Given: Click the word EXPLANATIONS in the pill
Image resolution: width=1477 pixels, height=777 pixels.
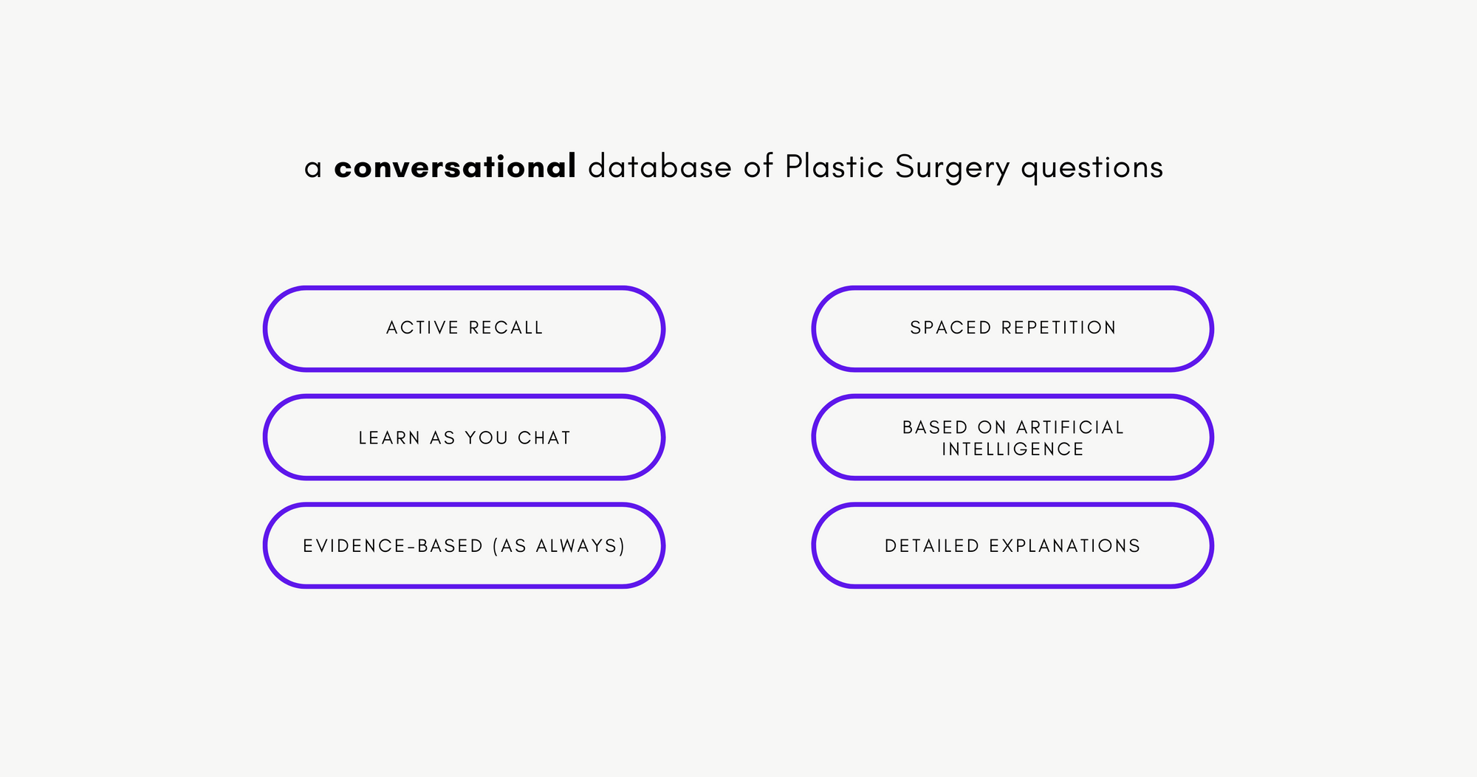Looking at the screenshot, I should 1065,546.
